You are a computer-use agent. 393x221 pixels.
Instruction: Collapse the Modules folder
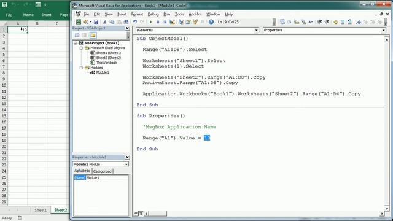[81, 68]
